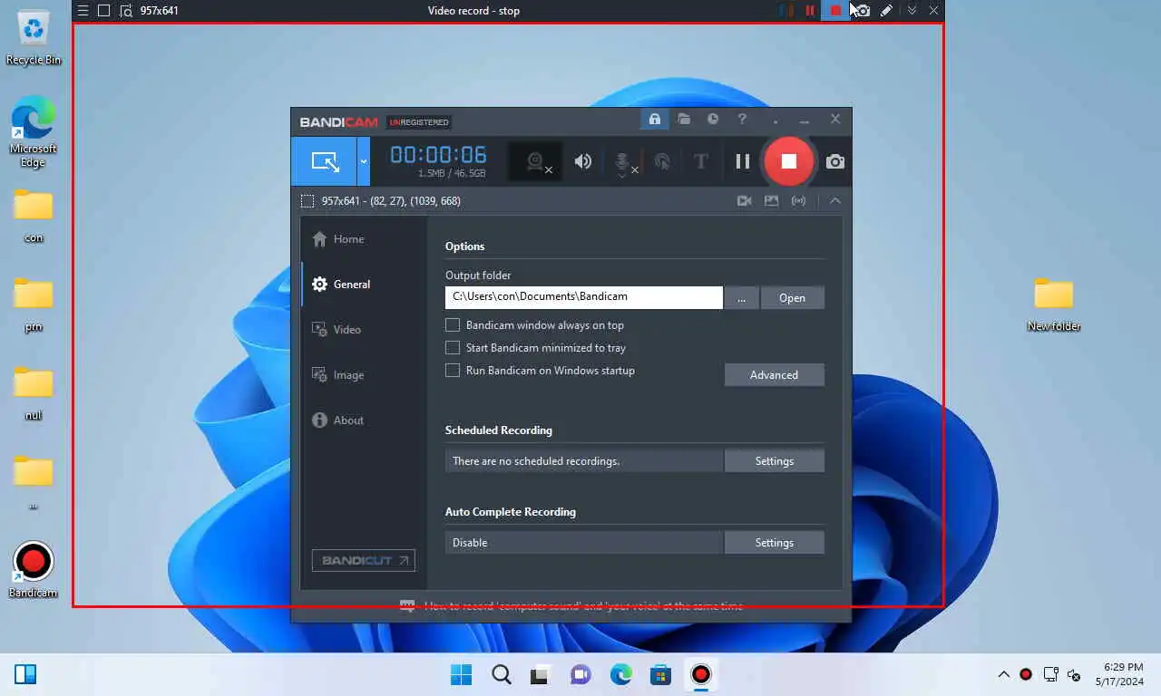Screen dimensions: 1161x696
Task: Toggle the microphone icon
Action: coord(622,162)
